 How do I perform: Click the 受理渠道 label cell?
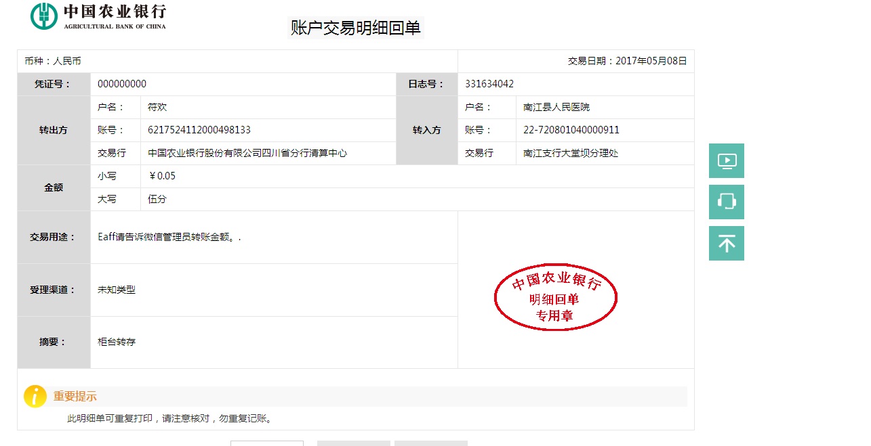tap(54, 290)
